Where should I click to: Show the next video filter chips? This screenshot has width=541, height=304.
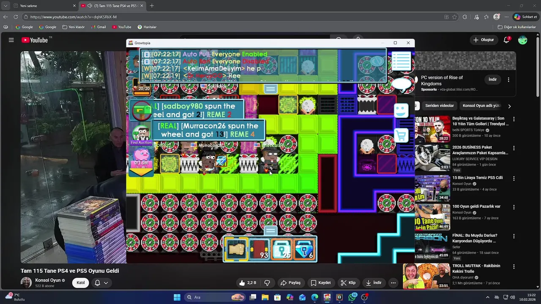point(509,106)
